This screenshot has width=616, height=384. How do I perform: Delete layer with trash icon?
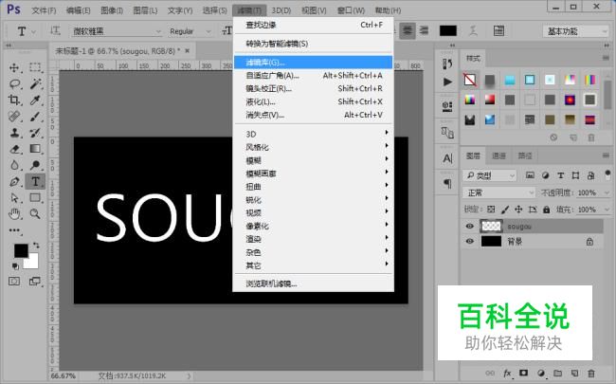pyautogui.click(x=590, y=373)
